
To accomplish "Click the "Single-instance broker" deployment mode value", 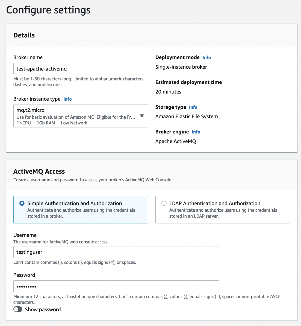I will (181, 67).
